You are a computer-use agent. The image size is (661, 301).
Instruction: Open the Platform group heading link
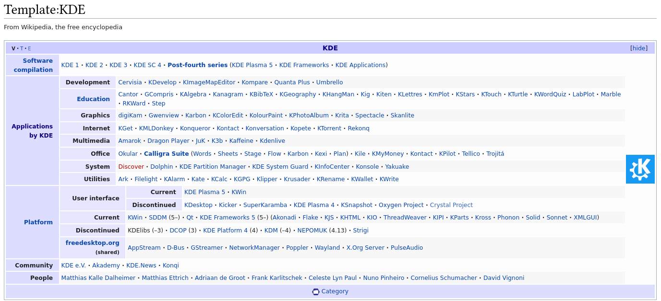[38, 222]
